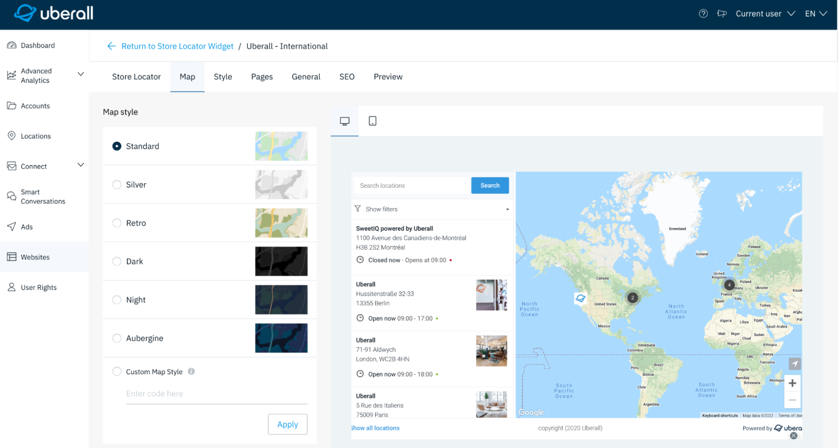
Task: Click the Uberall logo in header
Action: pos(54,13)
